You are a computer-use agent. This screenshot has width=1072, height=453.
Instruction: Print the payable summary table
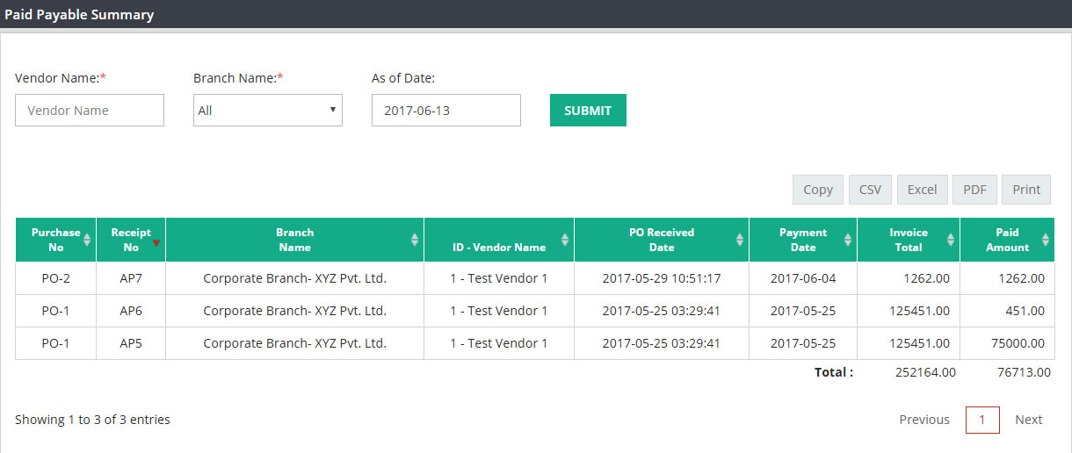(1026, 190)
